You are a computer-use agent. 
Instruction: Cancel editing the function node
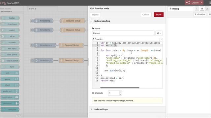pyautogui.click(x=146, y=14)
